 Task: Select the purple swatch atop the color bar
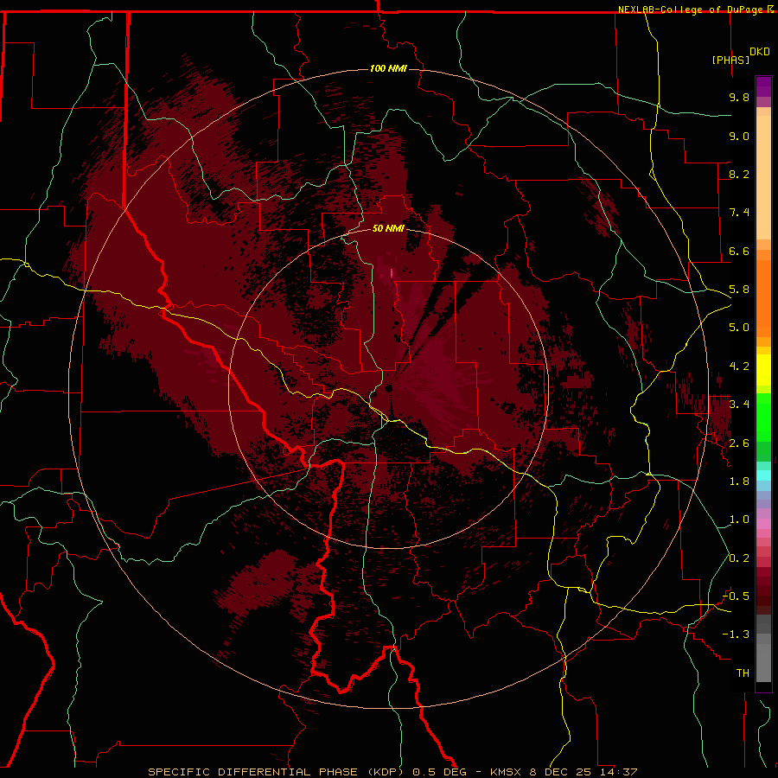pos(763,86)
